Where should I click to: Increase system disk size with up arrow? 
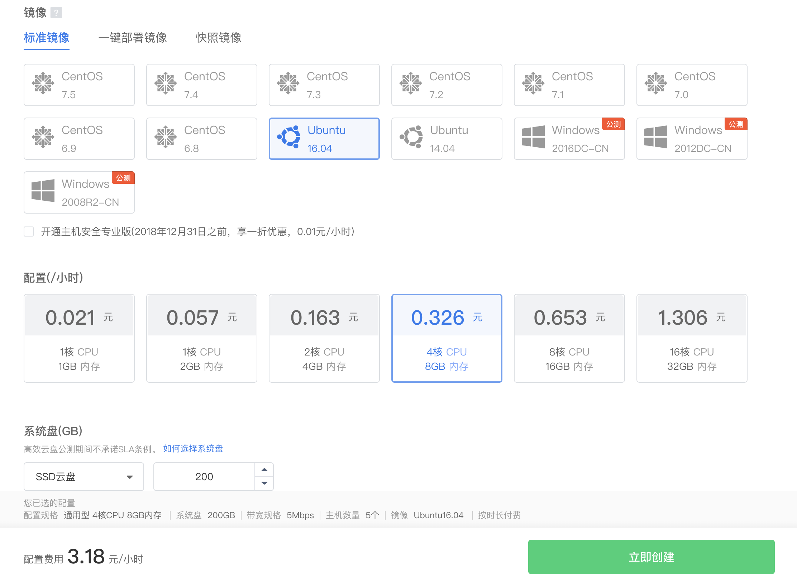pyautogui.click(x=264, y=470)
